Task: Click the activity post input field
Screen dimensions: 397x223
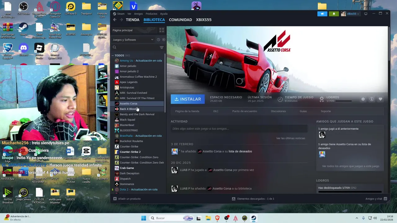Action: (239, 129)
